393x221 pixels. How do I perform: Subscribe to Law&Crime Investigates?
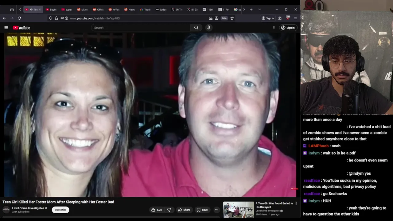(60, 210)
